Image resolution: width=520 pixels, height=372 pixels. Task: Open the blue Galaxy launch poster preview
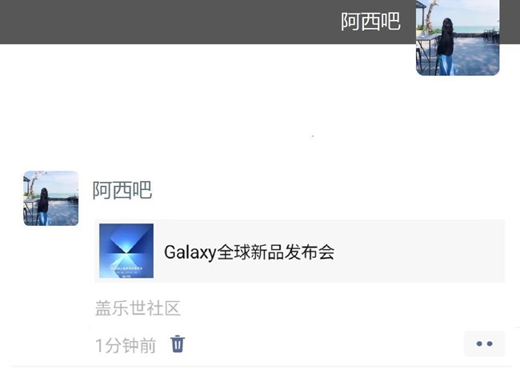point(126,251)
